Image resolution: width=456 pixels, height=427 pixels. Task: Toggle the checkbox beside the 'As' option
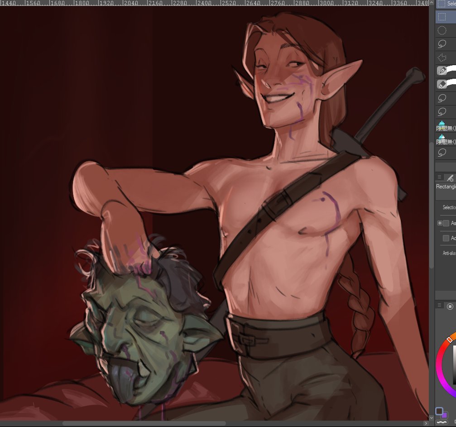click(446, 223)
